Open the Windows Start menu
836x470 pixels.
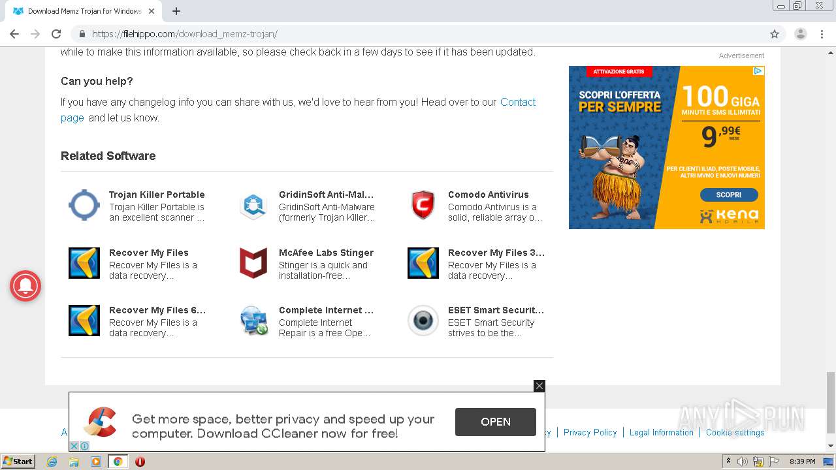pyautogui.click(x=18, y=461)
